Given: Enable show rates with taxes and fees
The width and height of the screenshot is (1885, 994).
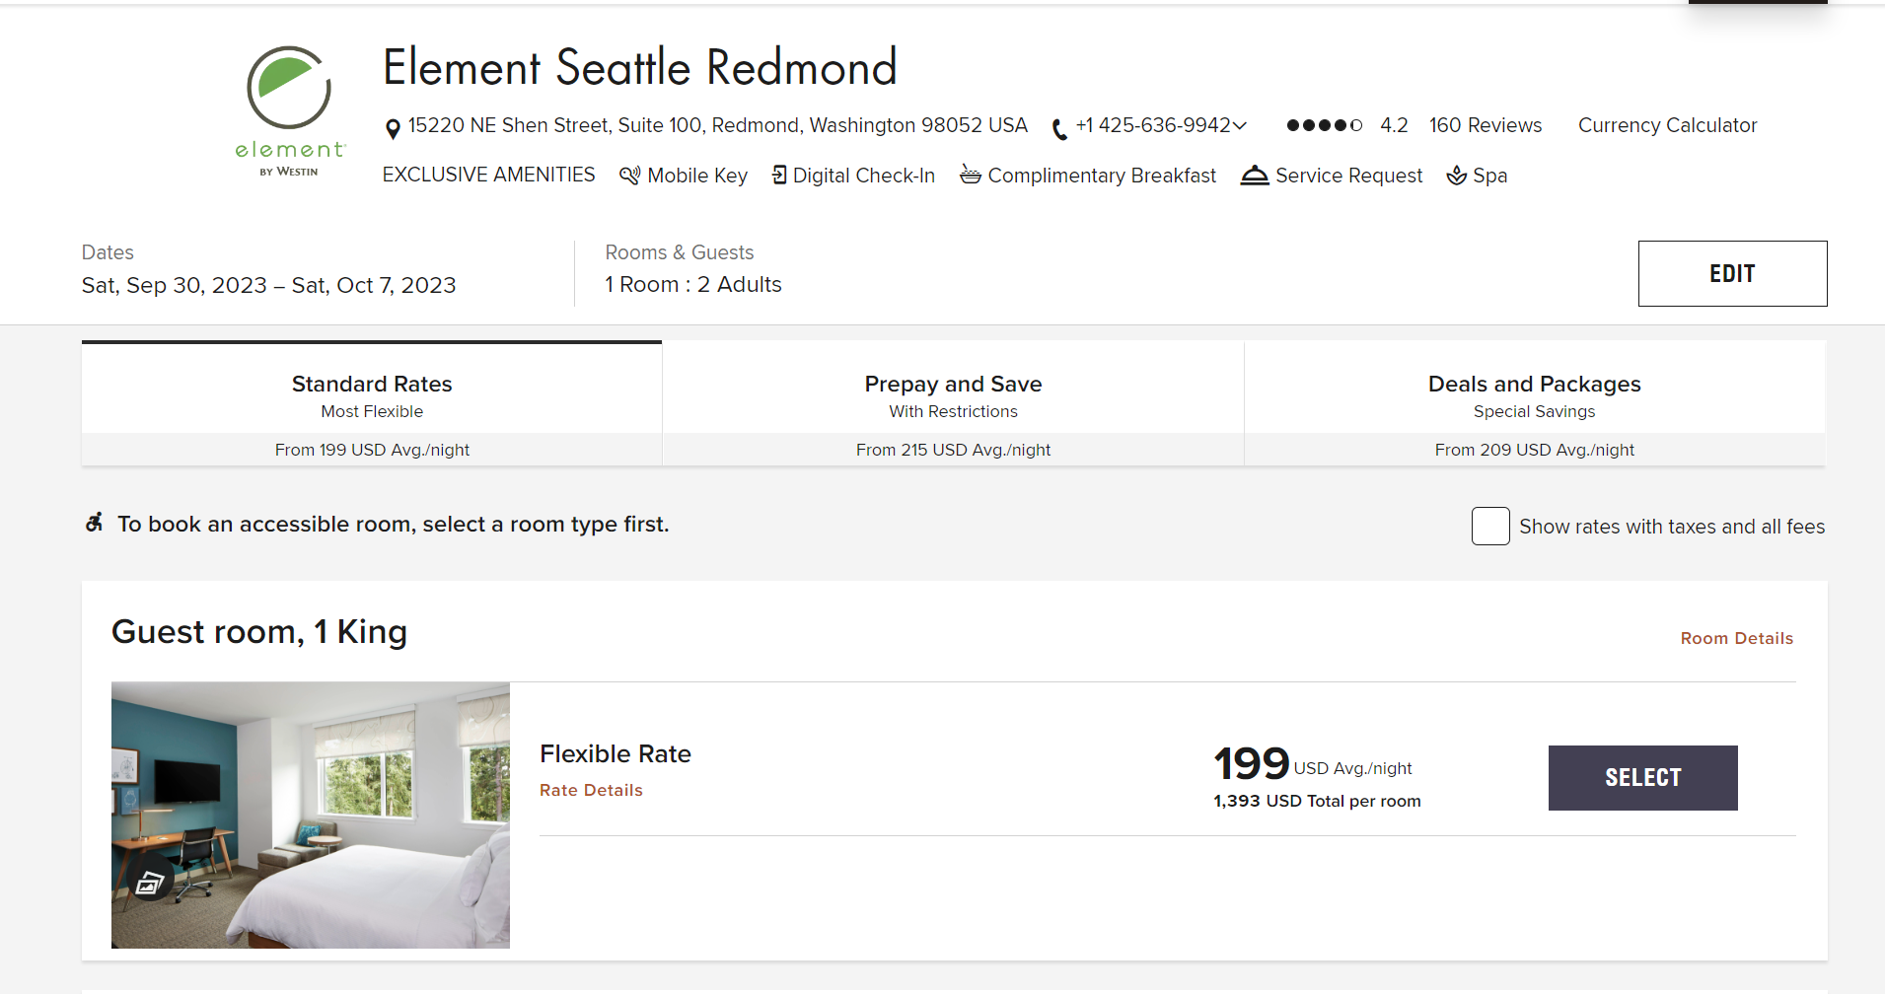Looking at the screenshot, I should [1489, 526].
